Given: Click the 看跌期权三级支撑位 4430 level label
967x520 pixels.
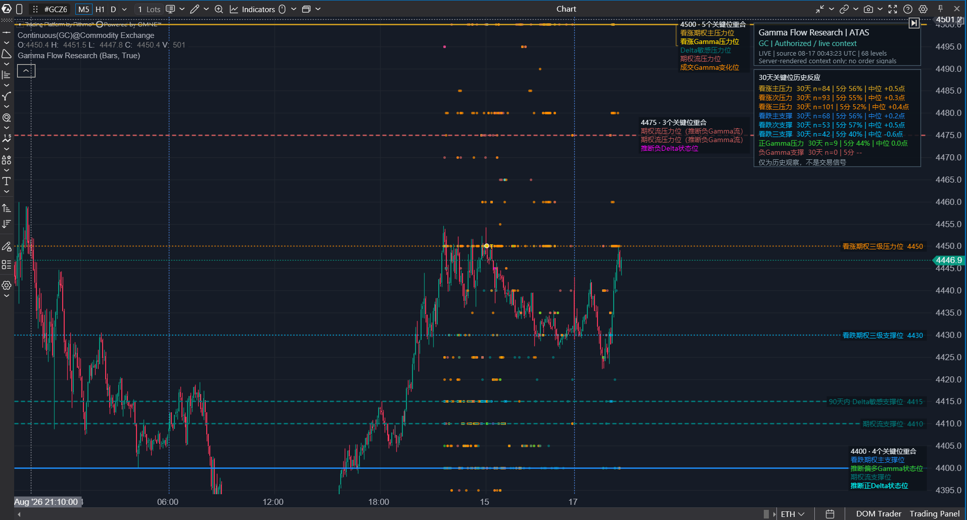Looking at the screenshot, I should (x=883, y=335).
